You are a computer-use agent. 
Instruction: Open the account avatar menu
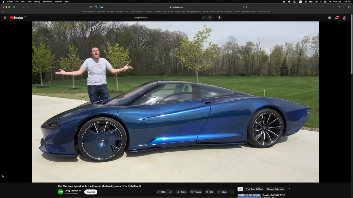[344, 18]
